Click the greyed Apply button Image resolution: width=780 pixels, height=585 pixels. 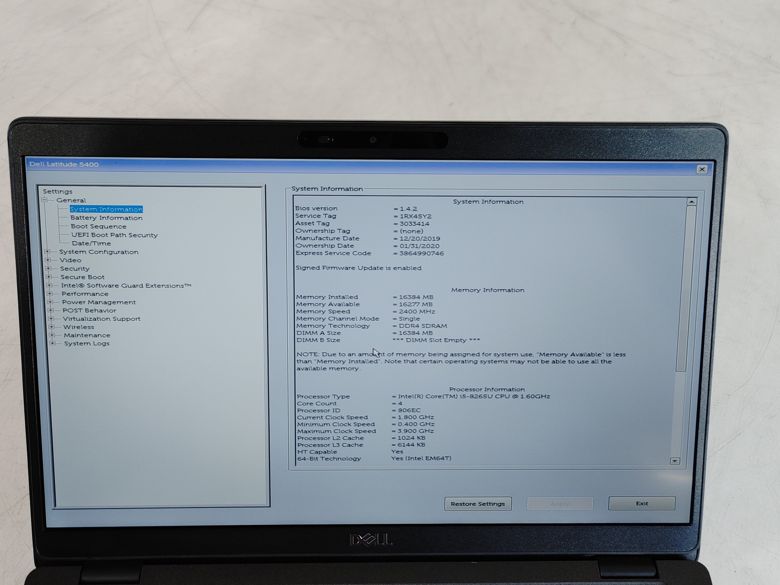tap(560, 504)
